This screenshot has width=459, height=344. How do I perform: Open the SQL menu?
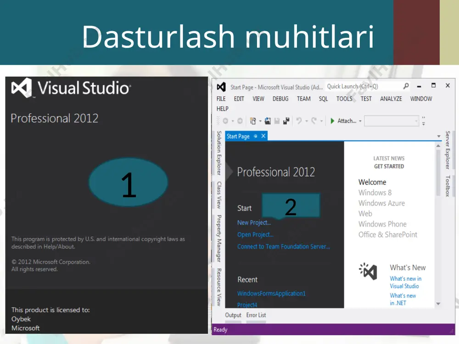(323, 99)
